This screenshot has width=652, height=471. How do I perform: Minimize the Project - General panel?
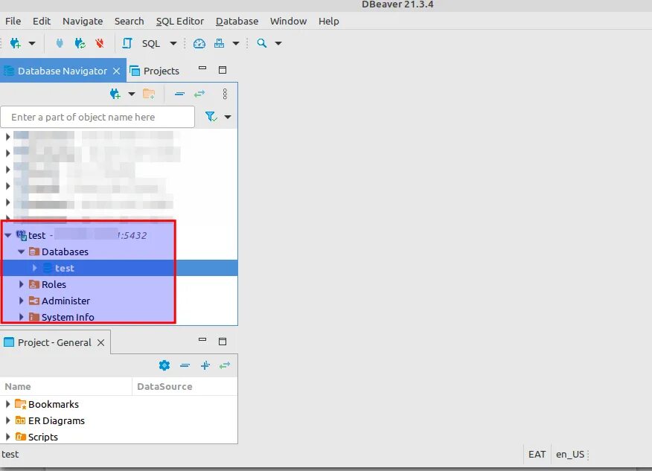coord(202,339)
